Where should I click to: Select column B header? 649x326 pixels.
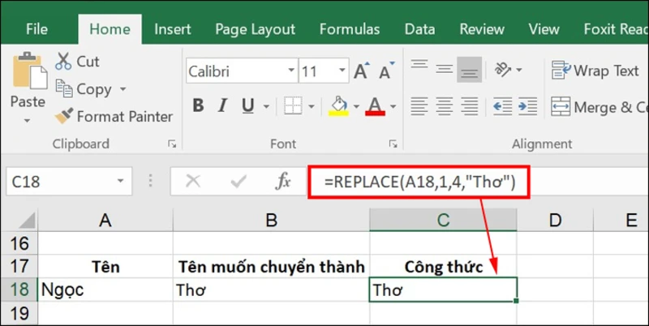[271, 220]
